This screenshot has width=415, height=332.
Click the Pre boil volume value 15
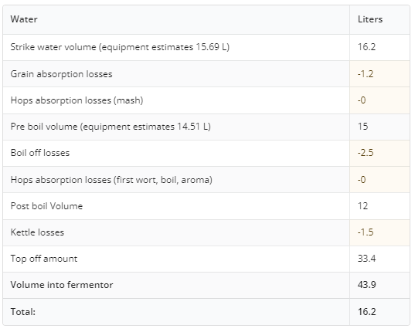(362, 127)
